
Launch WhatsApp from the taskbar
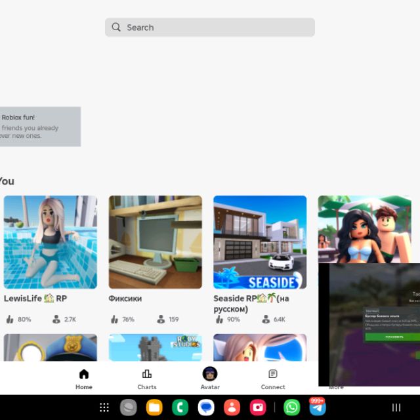click(291, 408)
